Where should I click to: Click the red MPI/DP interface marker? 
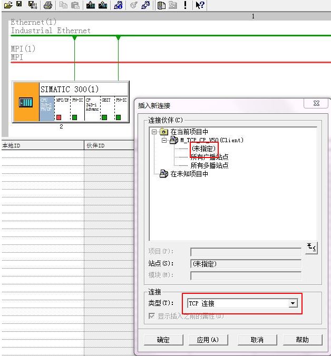(59, 117)
